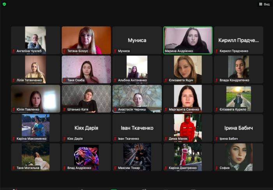
Task: Click muted mic icon next to Тетяна Білоус
Action: 64,51
